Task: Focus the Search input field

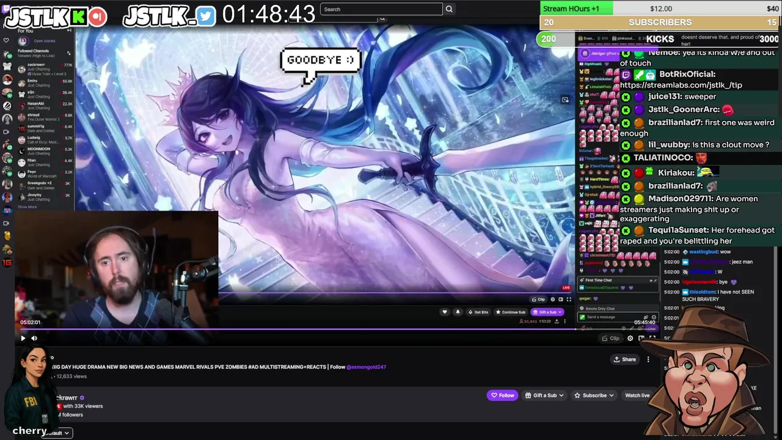Action: pos(381,9)
